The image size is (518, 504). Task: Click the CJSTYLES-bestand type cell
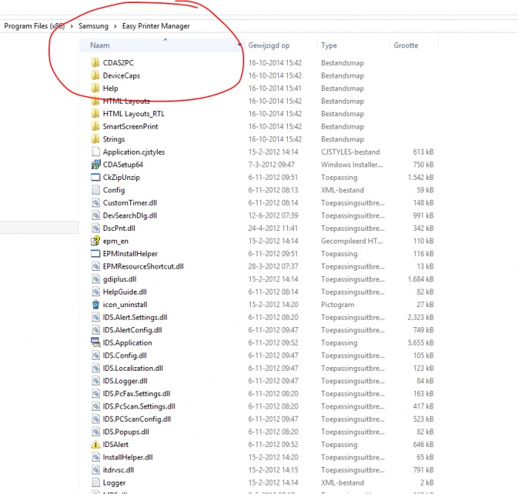click(x=350, y=152)
